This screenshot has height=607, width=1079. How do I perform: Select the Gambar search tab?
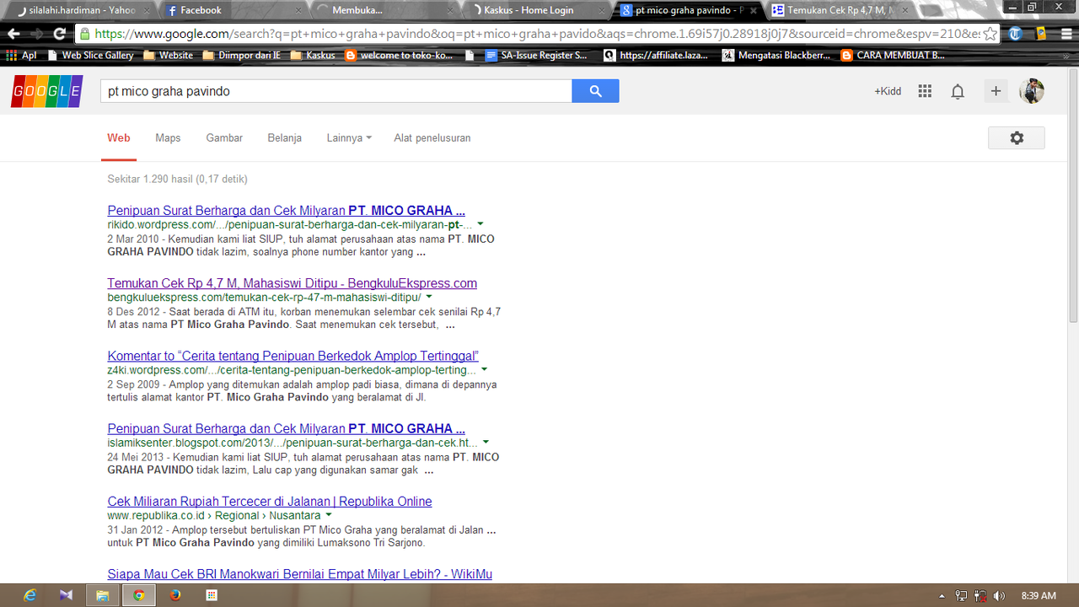click(x=224, y=138)
